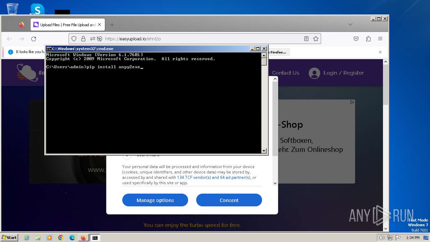The height and width of the screenshot is (242, 430).
Task: Switch to cmd.exe taskbar button
Action: tap(95, 238)
